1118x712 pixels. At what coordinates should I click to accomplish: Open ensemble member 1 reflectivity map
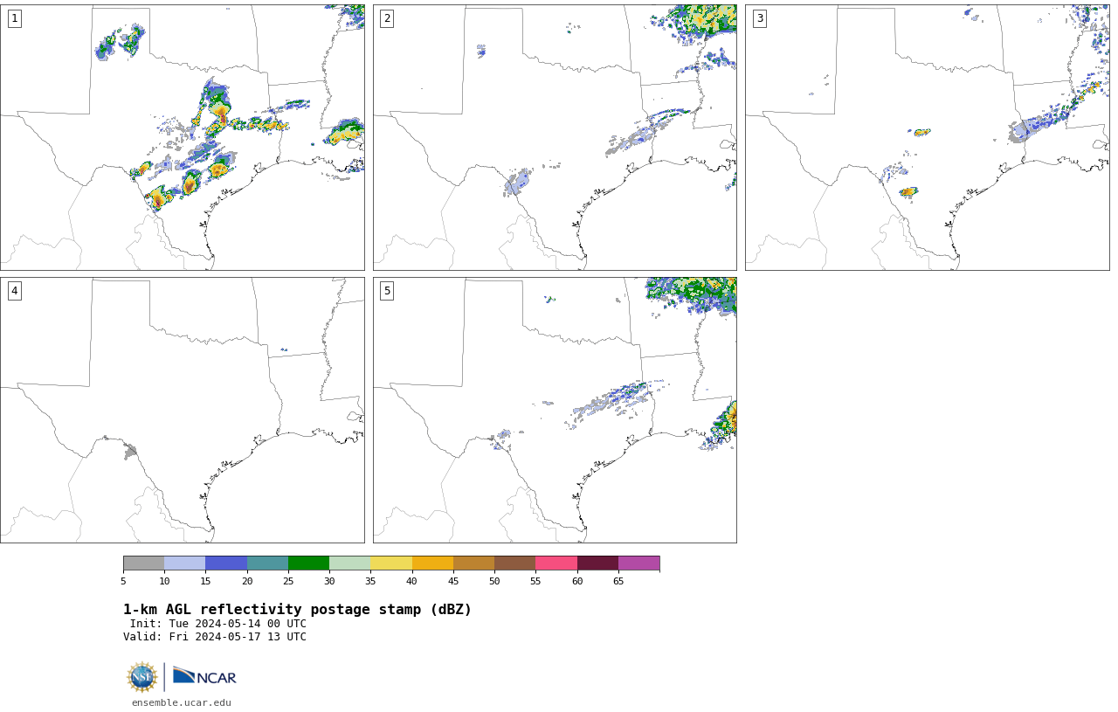click(183, 137)
